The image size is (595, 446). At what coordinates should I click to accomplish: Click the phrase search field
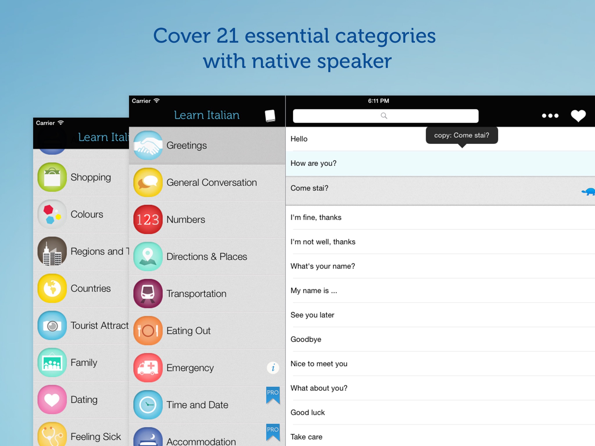(385, 116)
